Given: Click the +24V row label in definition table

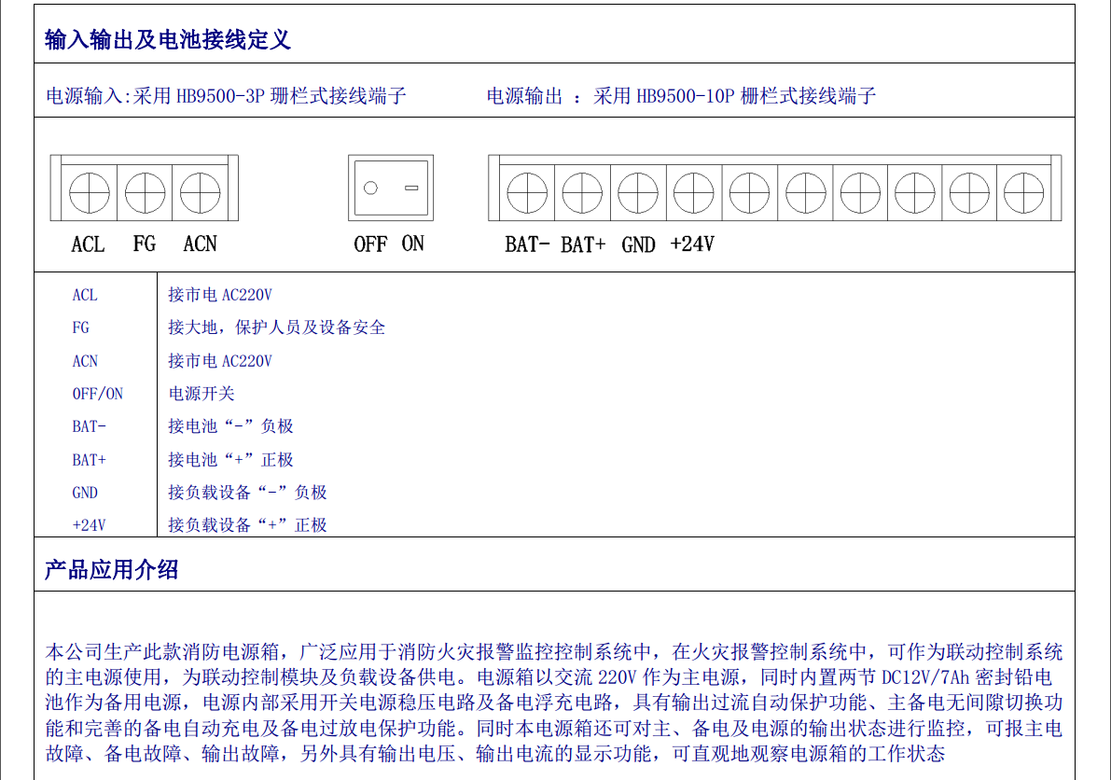Looking at the screenshot, I should point(90,525).
